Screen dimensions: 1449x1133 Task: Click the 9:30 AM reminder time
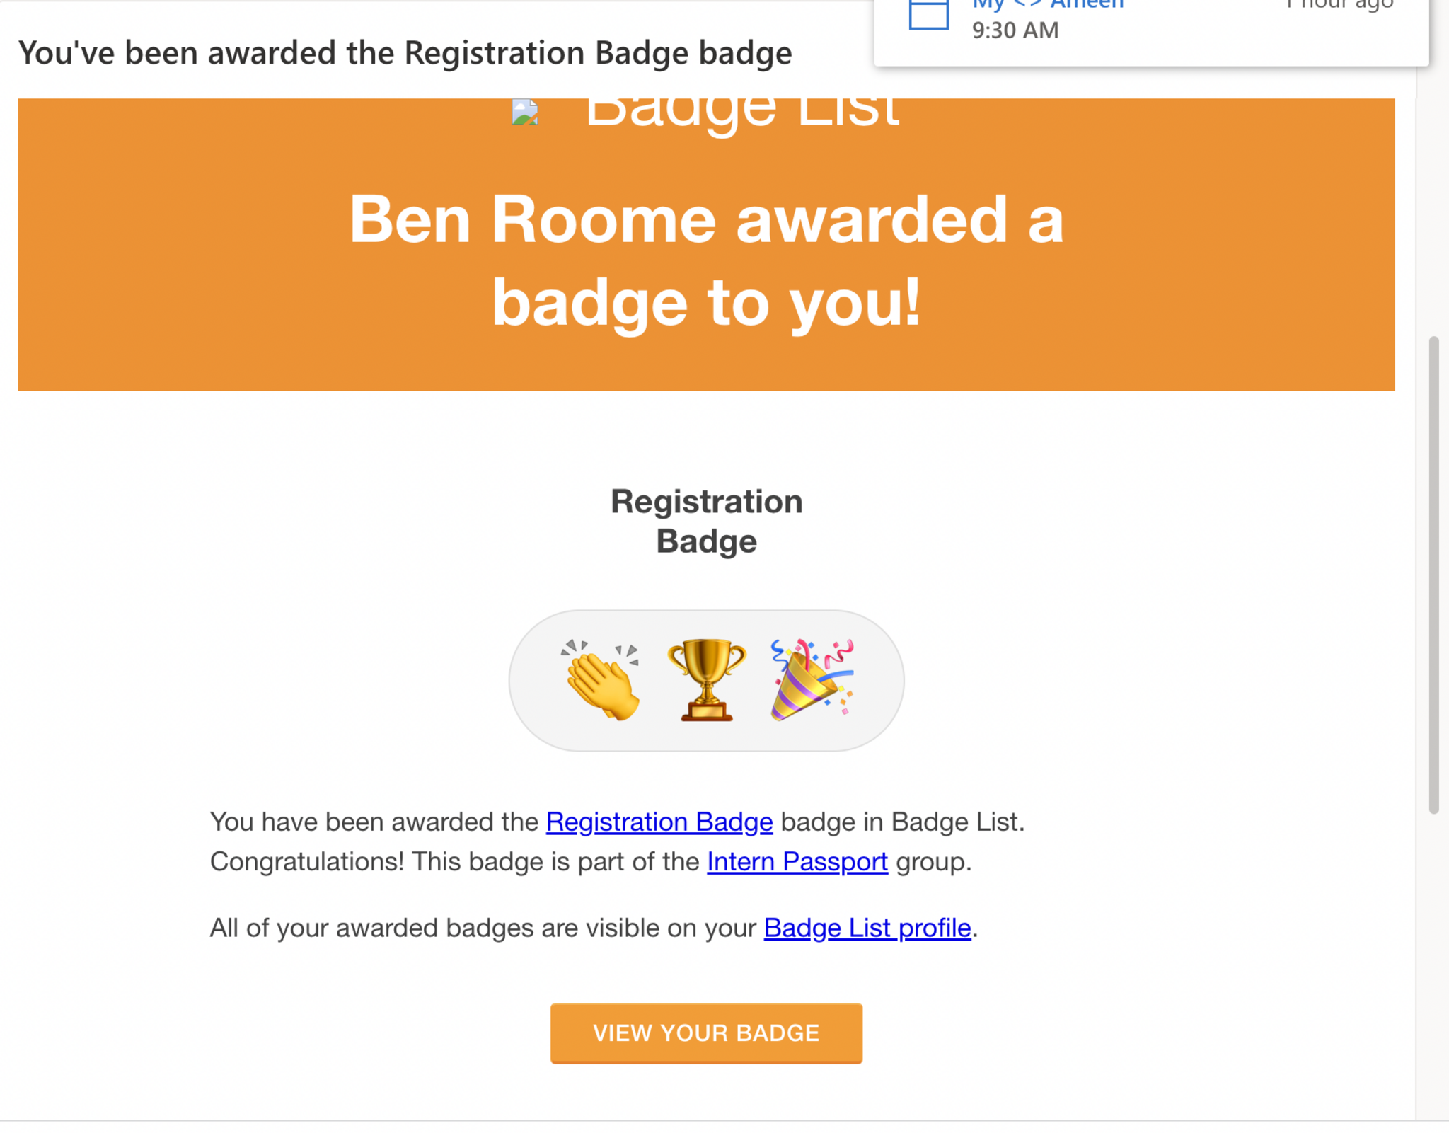click(x=1015, y=30)
